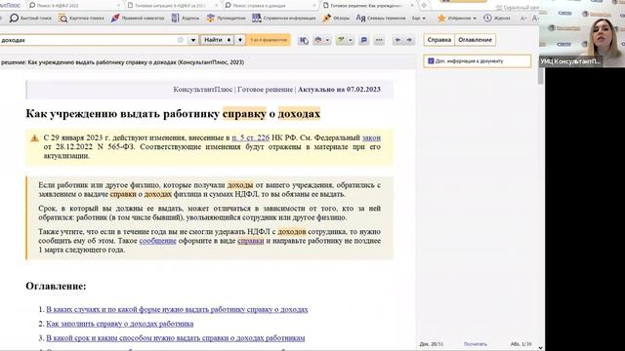Click 'Актуально на 07.02.2023' text
The image size is (625, 351).
click(x=339, y=89)
